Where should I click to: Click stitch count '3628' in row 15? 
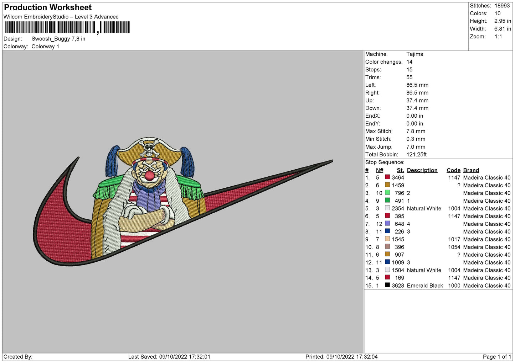tap(398, 285)
